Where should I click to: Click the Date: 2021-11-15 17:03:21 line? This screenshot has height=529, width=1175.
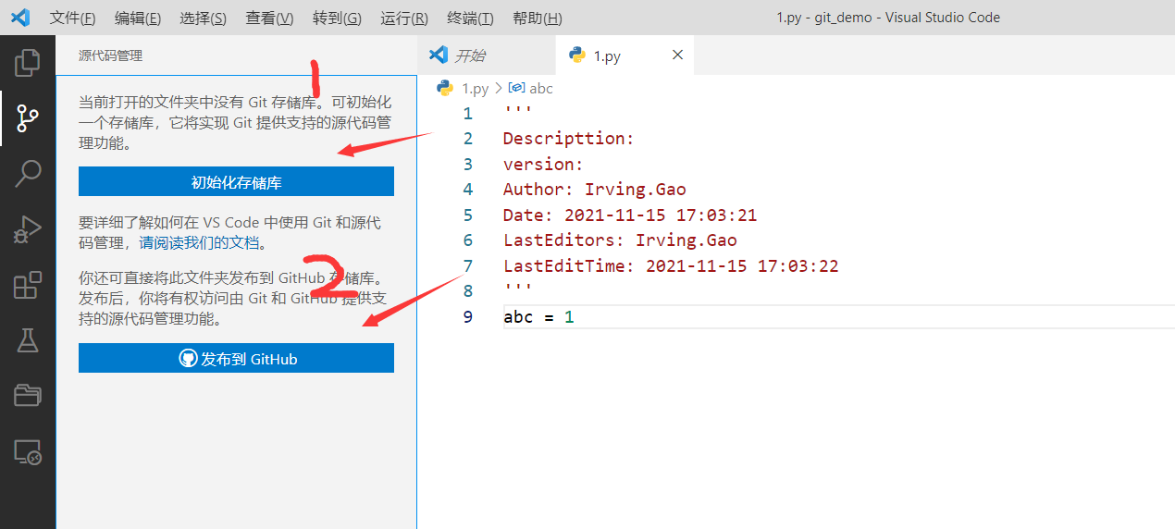tap(630, 215)
